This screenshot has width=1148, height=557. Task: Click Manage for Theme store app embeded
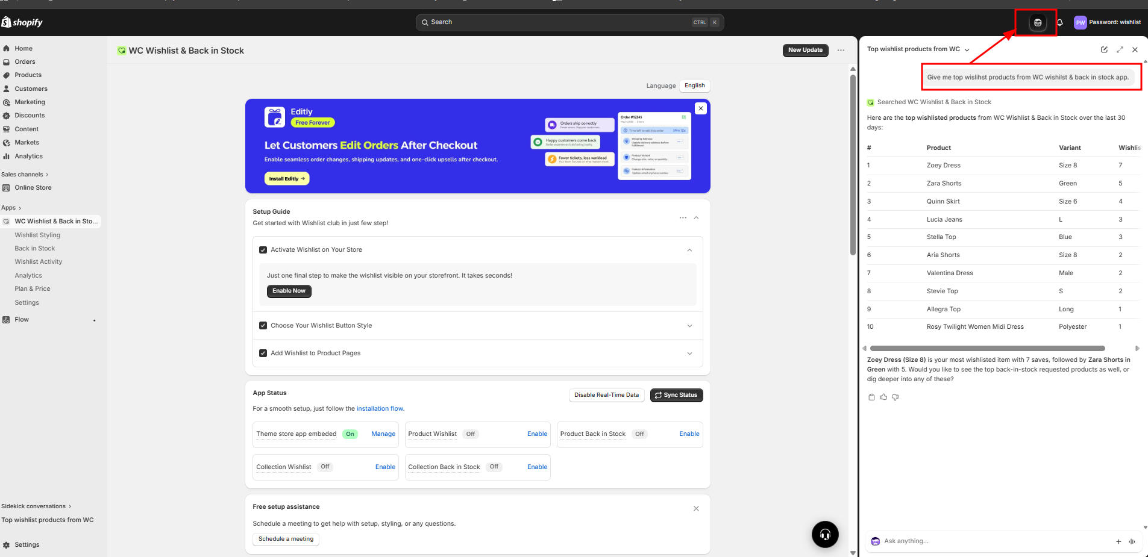pyautogui.click(x=383, y=434)
